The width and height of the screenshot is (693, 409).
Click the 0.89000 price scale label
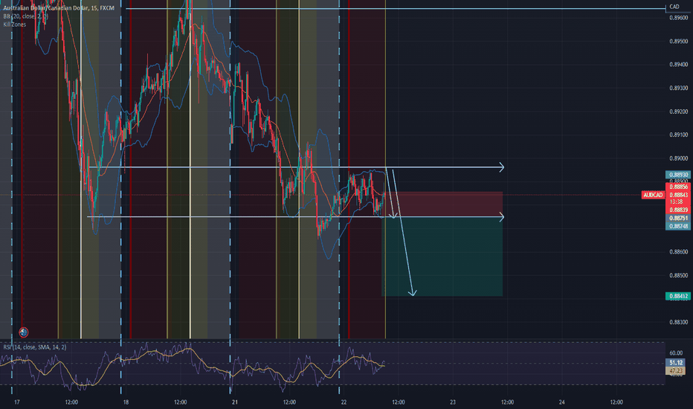pos(678,158)
